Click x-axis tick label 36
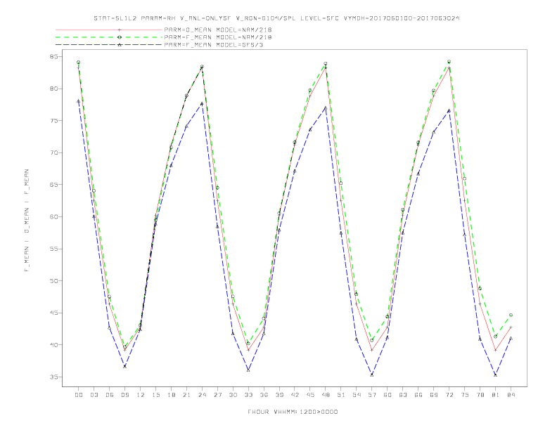 tap(264, 395)
